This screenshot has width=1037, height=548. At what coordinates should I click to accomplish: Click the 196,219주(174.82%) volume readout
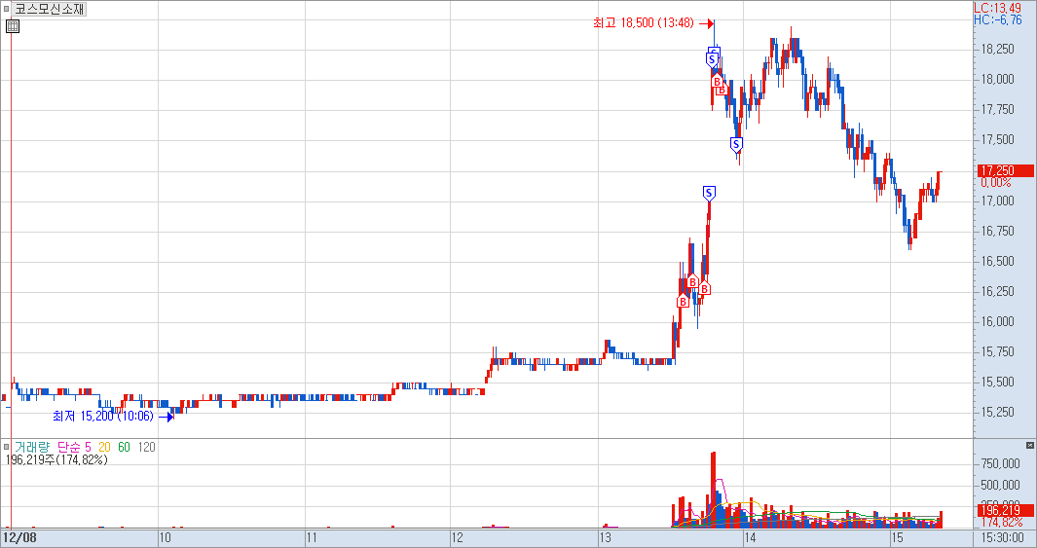pos(56,459)
